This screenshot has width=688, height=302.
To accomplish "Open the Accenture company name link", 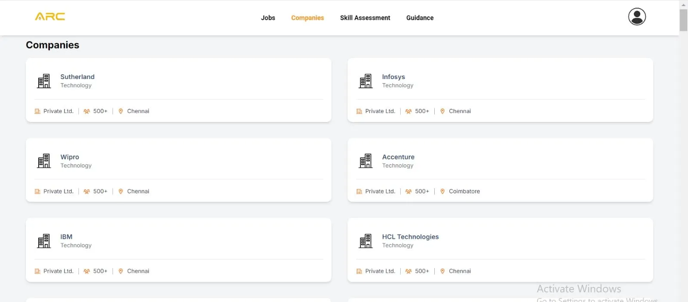I will [398, 157].
